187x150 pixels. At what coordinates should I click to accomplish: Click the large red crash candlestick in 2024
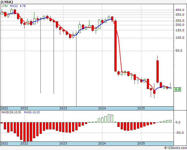(x=115, y=46)
